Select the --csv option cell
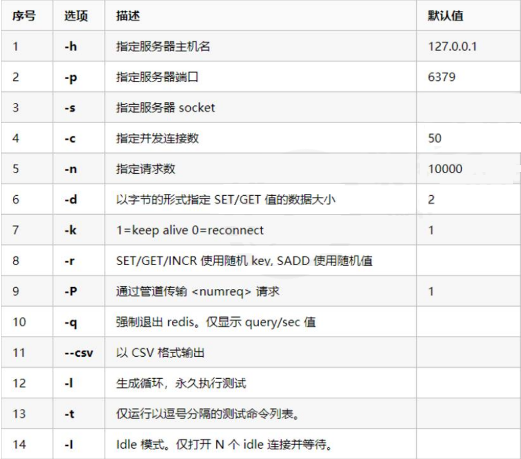The height and width of the screenshot is (459, 521). (79, 353)
